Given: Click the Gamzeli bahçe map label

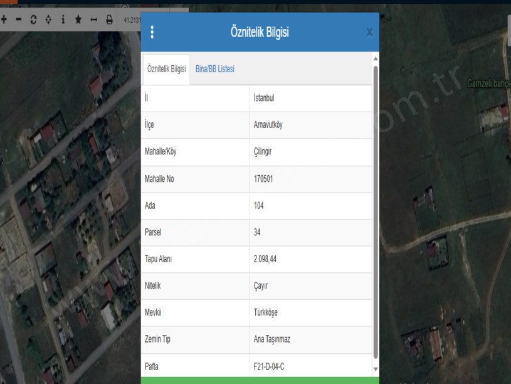Looking at the screenshot, I should point(487,83).
